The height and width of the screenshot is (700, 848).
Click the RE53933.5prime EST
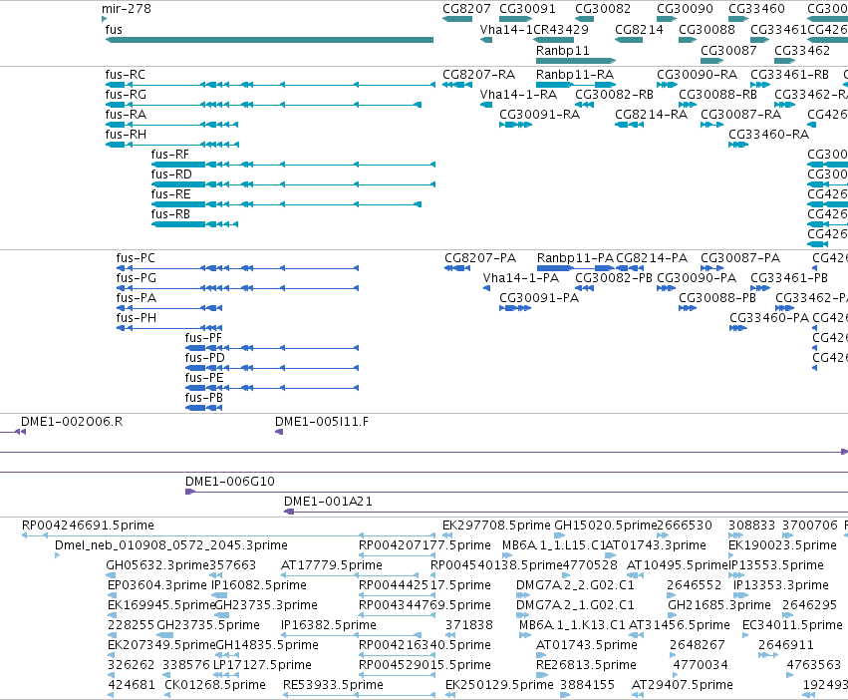359,695
